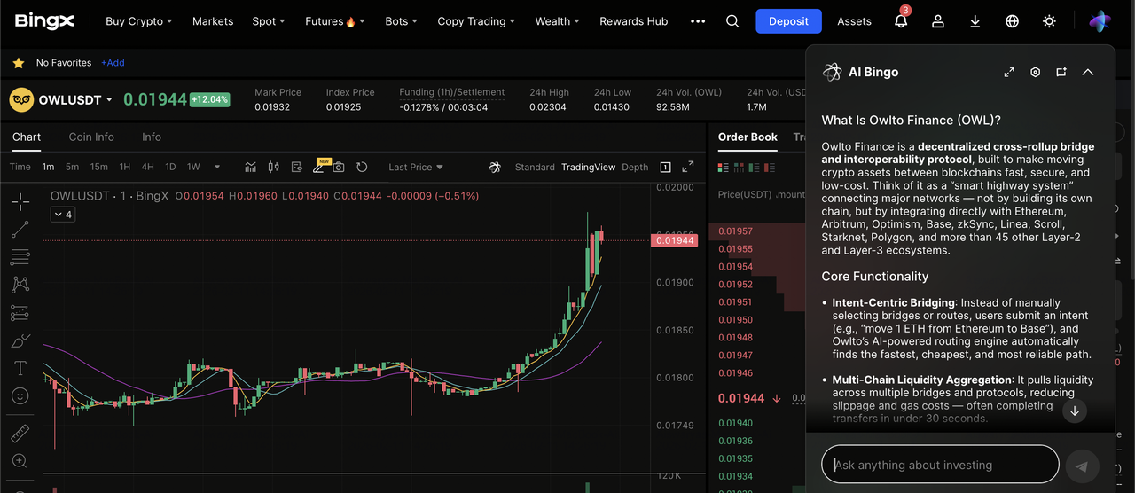Image resolution: width=1135 pixels, height=493 pixels.
Task: Toggle the light/dark theme sun icon
Action: coord(1049,21)
